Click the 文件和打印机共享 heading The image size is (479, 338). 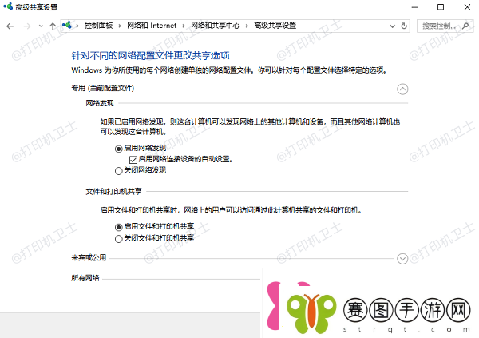click(113, 192)
